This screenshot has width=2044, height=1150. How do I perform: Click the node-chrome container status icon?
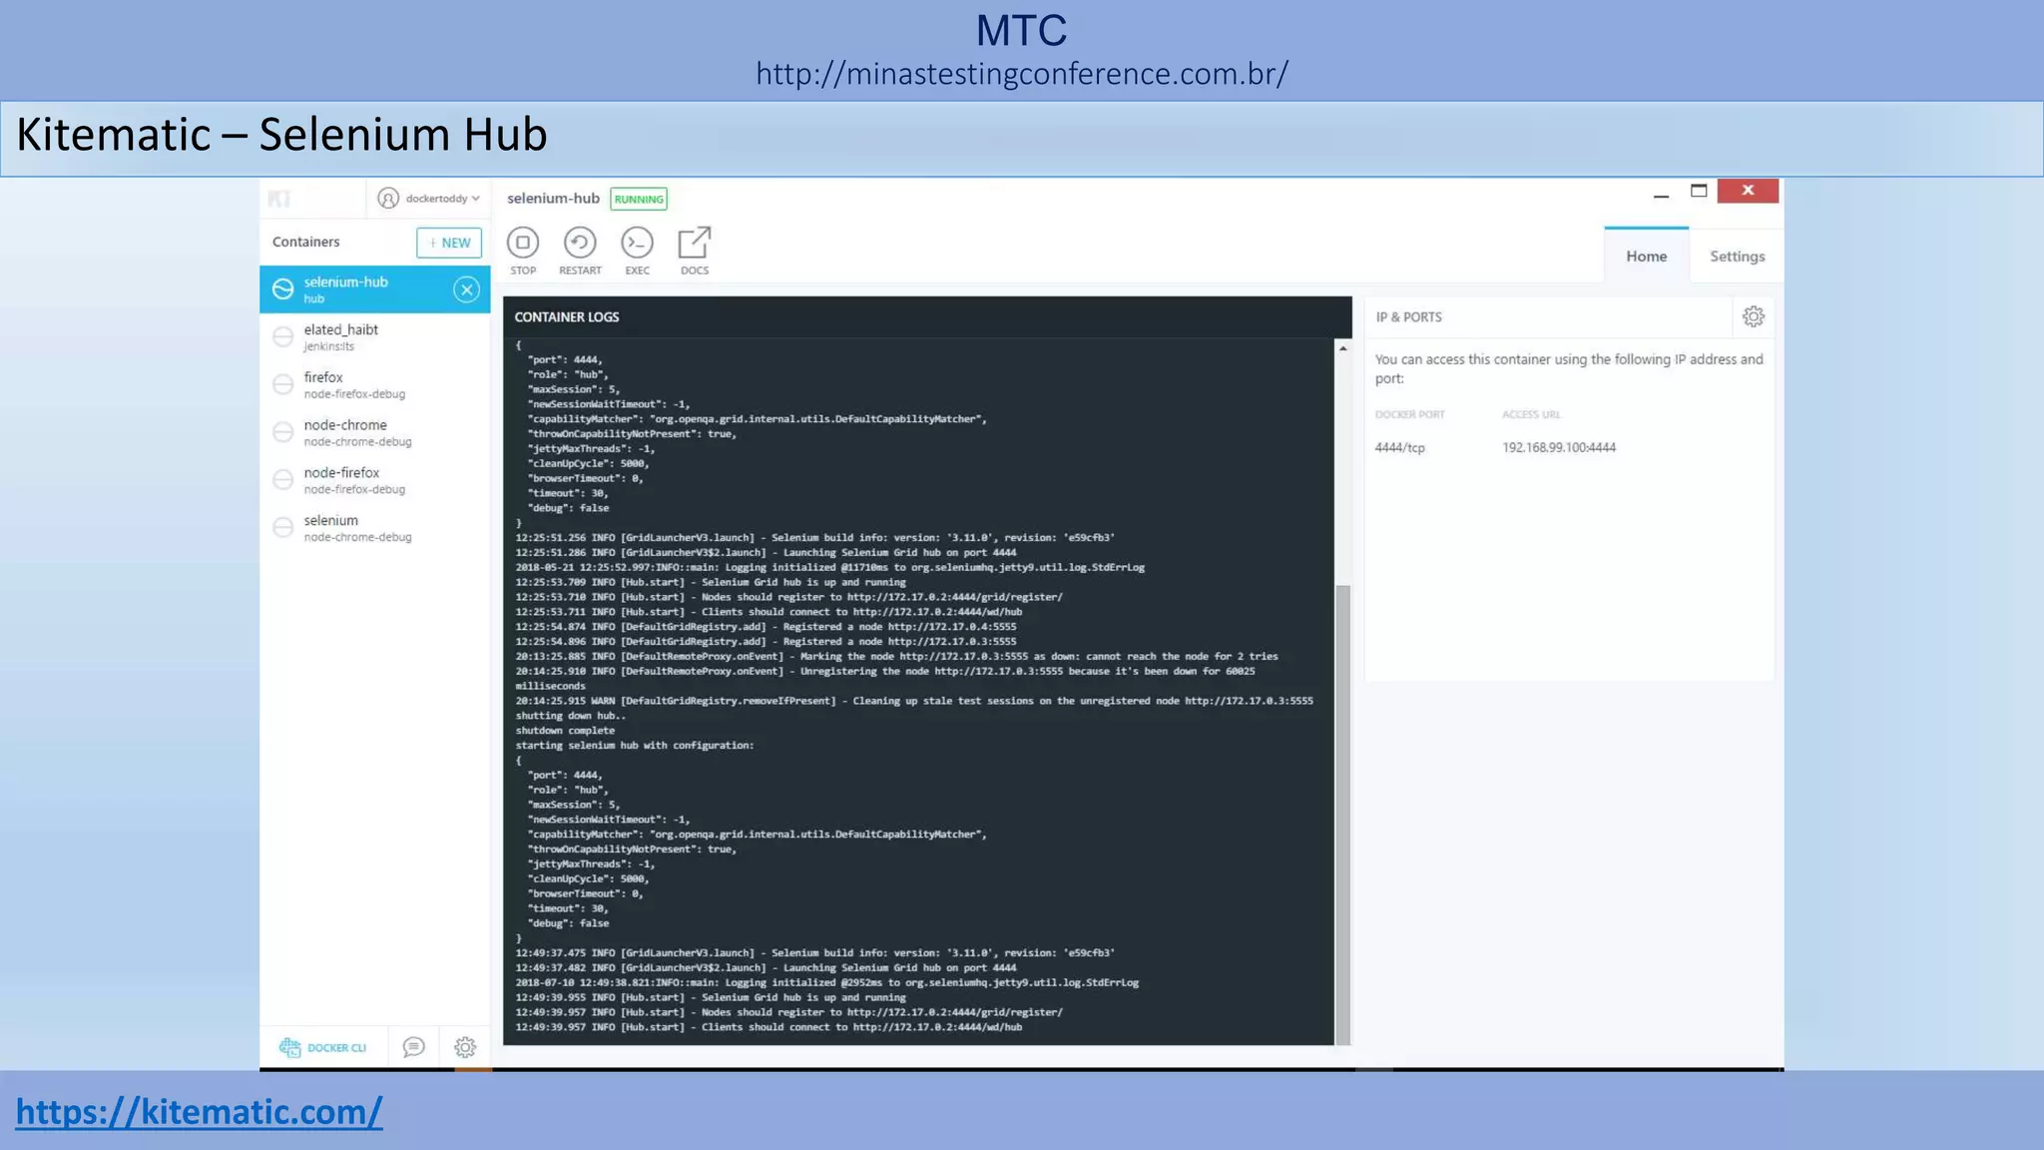click(x=283, y=432)
